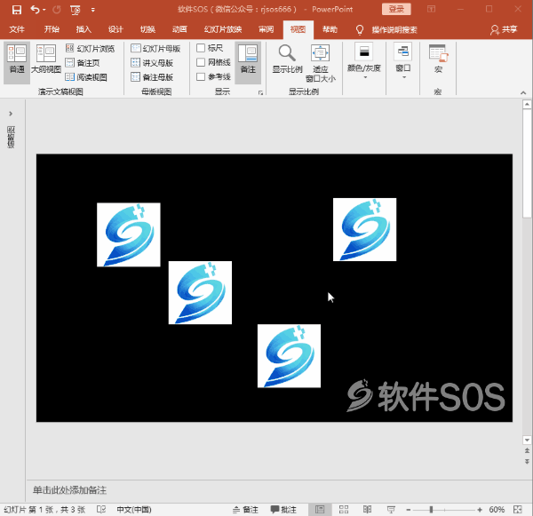
Task: Open 备注页 notes page view
Action: [83, 63]
